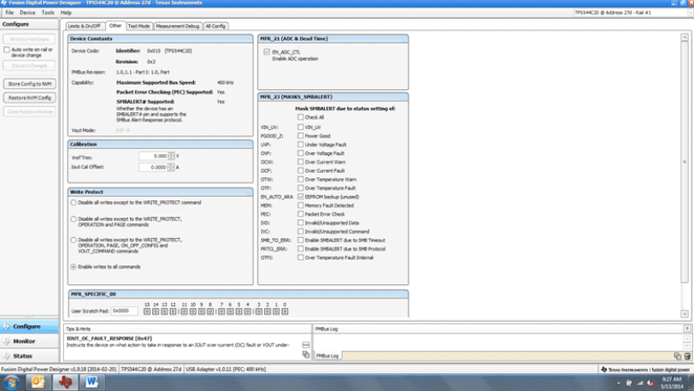Switch to All Config tab
Screen dimensions: 694x391
215,27
